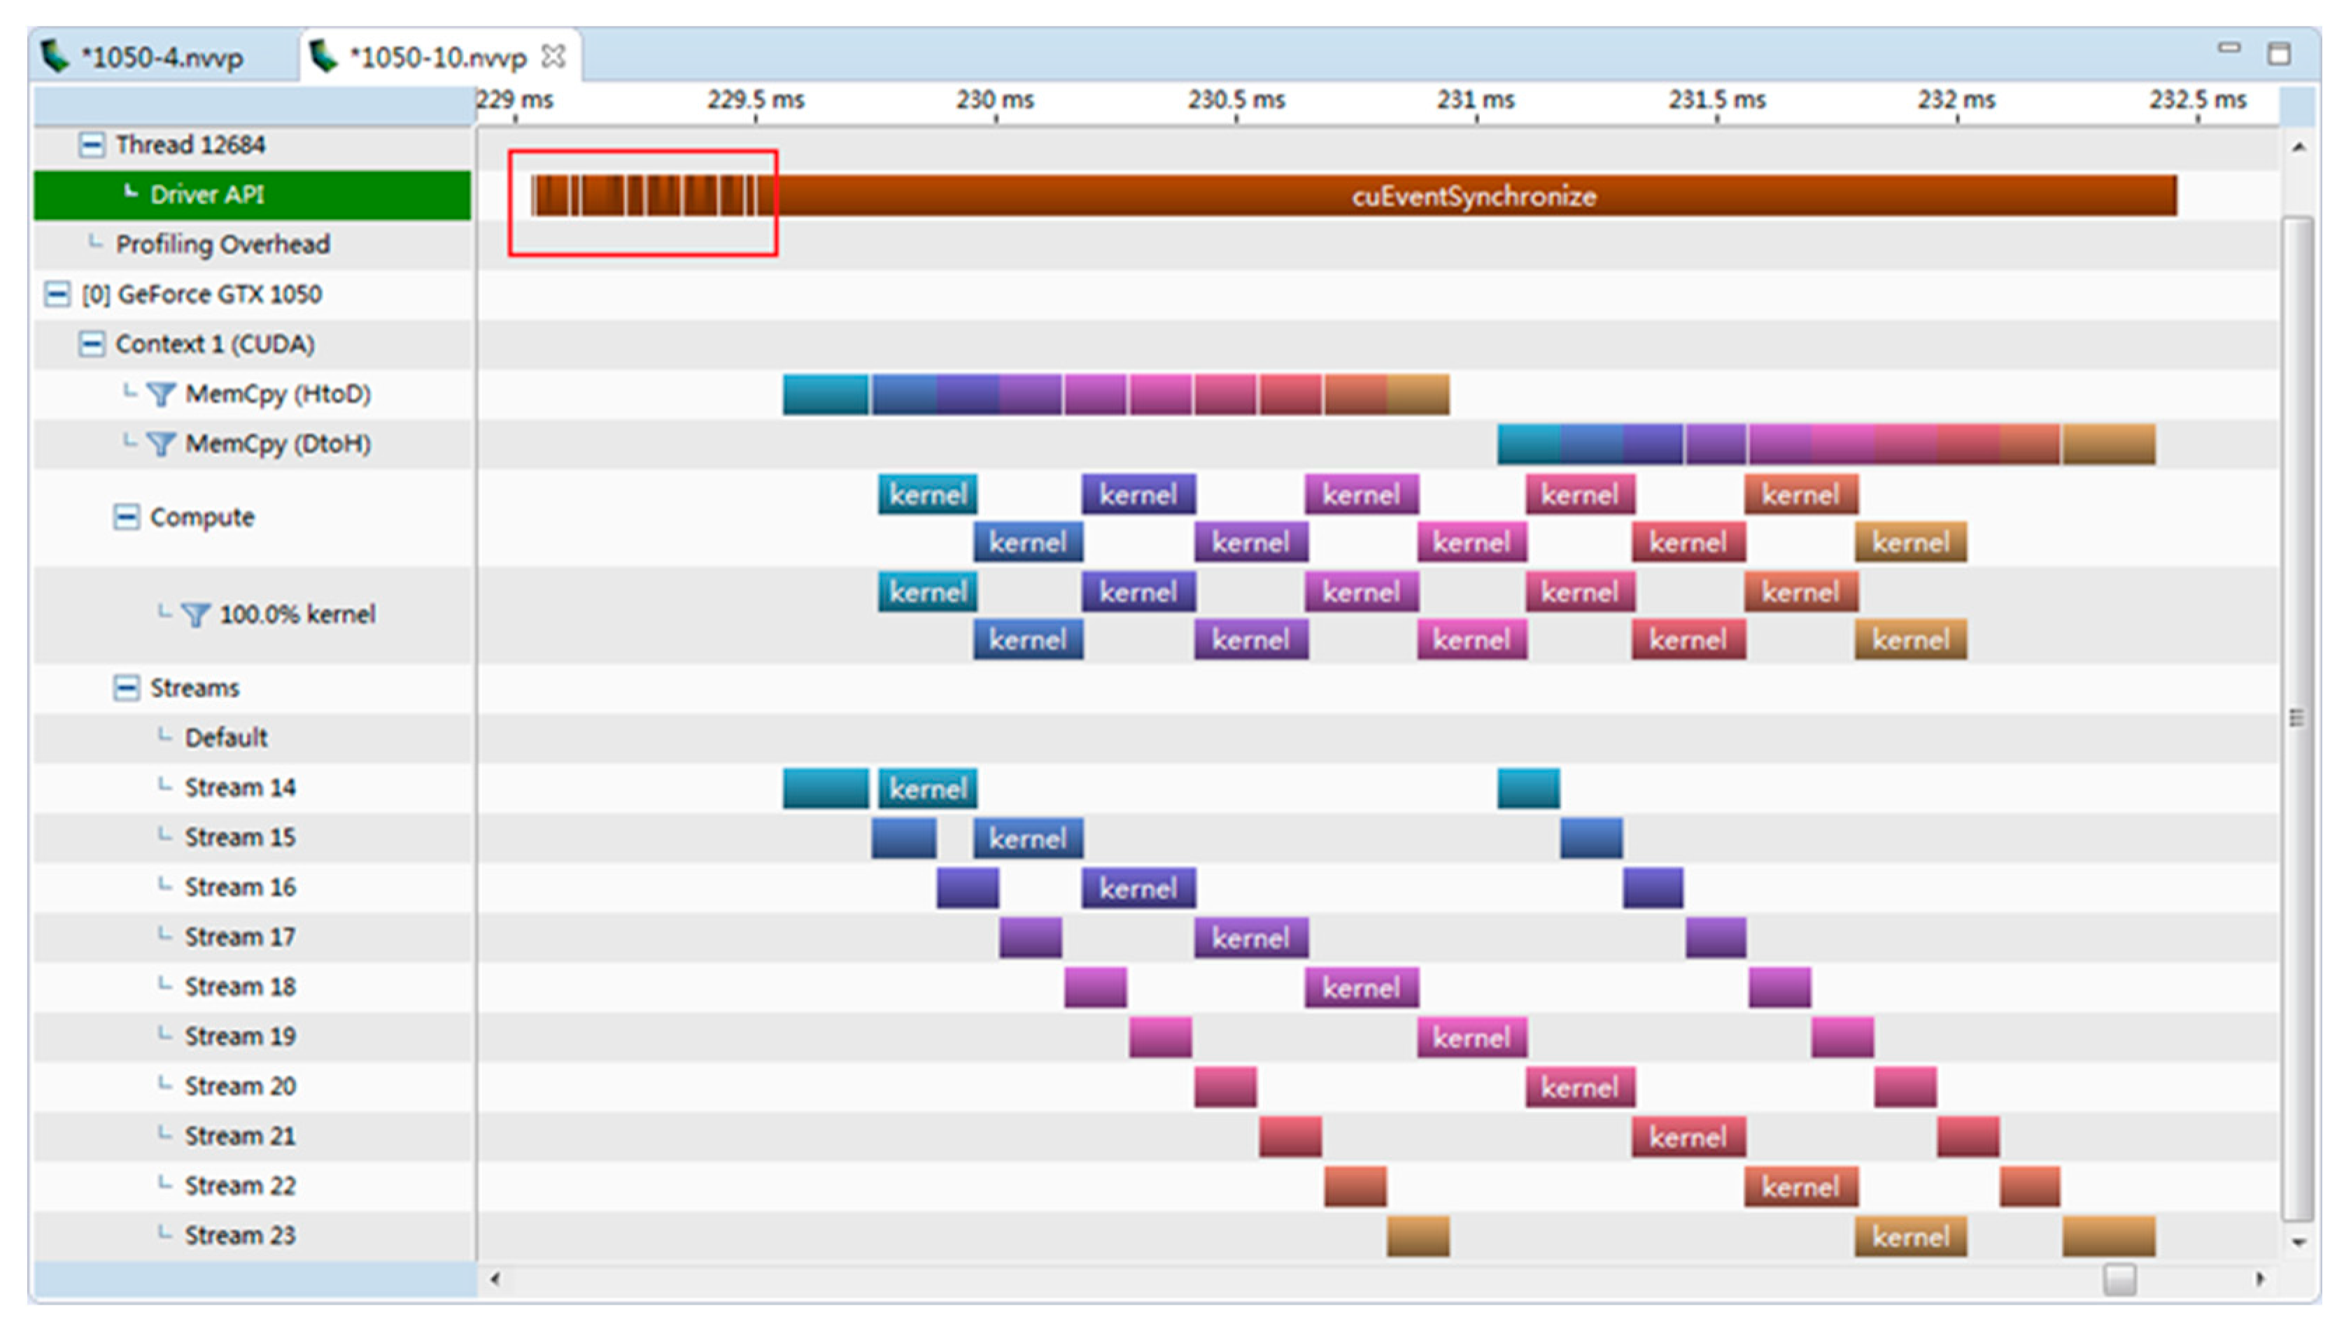
Task: Close the 1050-10.nvvp tab
Action: coord(553,57)
